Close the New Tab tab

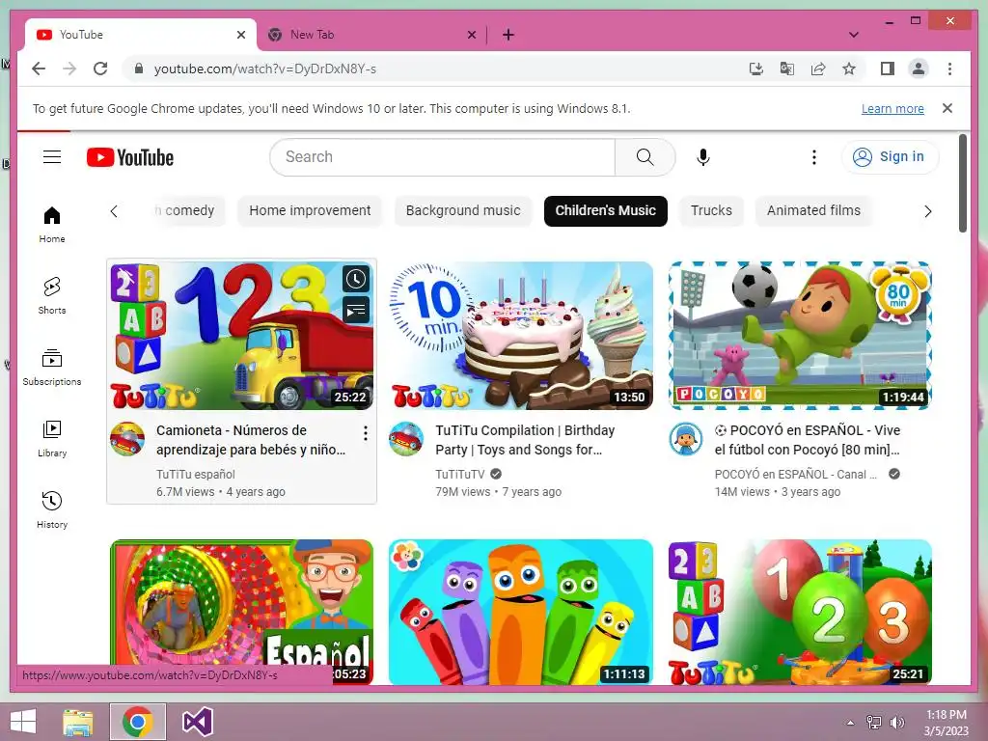(x=471, y=35)
